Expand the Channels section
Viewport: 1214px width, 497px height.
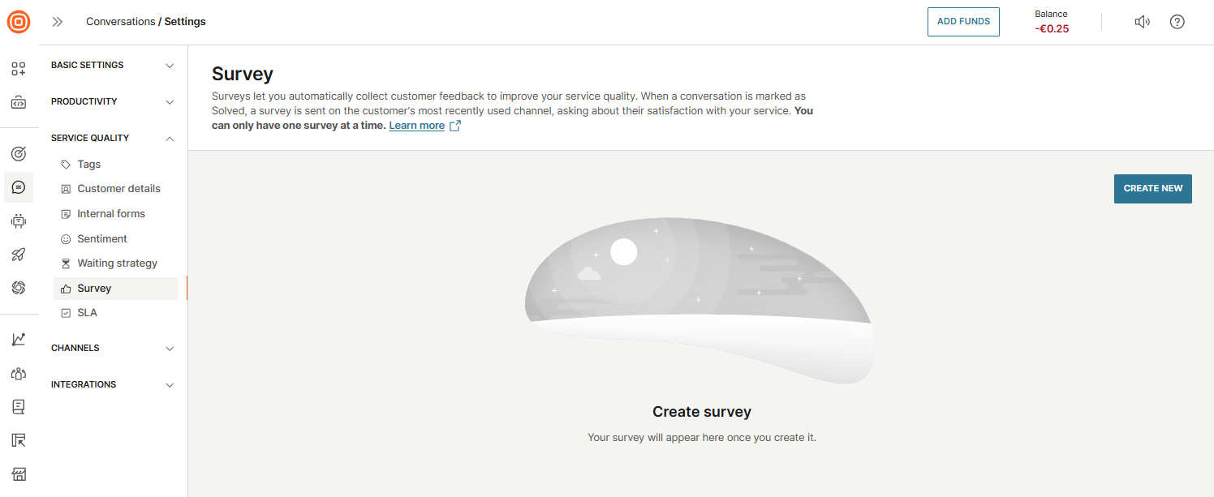pyautogui.click(x=113, y=349)
